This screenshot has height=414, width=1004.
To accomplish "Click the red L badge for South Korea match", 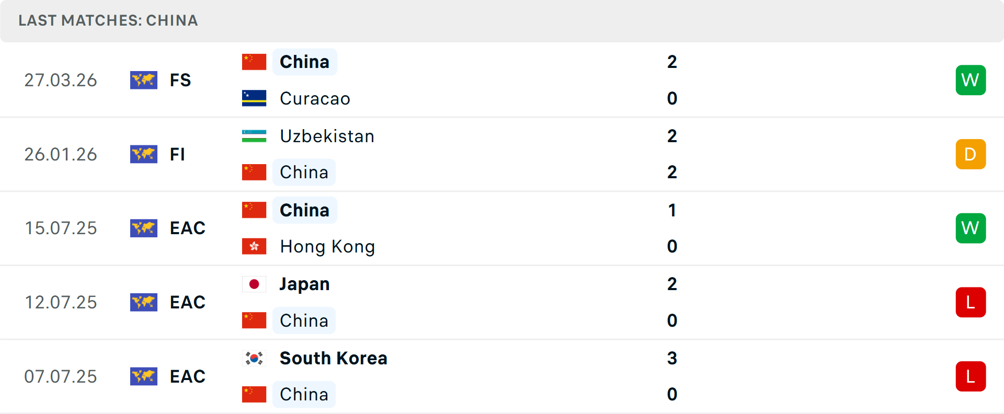I will pyautogui.click(x=971, y=376).
